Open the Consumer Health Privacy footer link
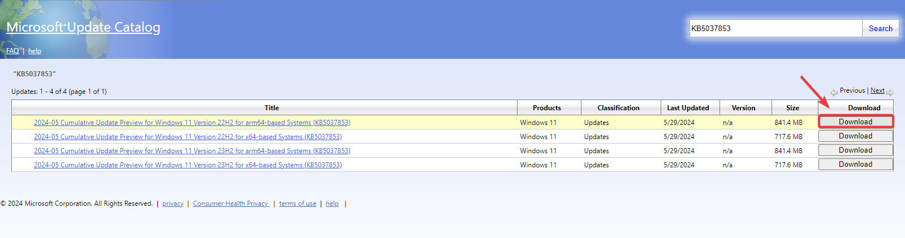Viewport: 905px width, 238px height. tap(231, 204)
